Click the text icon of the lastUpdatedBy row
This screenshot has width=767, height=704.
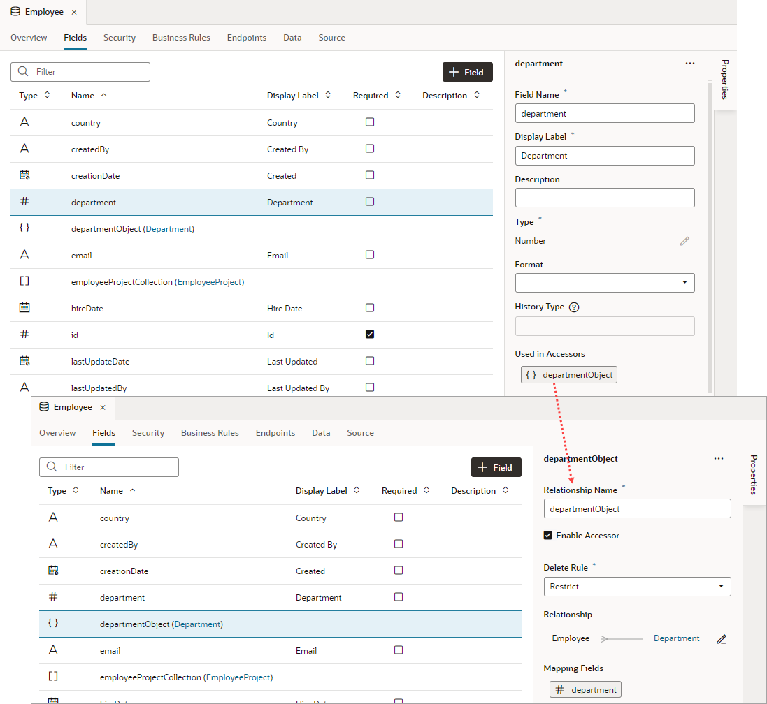pos(24,388)
